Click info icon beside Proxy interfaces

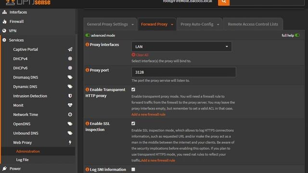click(88, 45)
